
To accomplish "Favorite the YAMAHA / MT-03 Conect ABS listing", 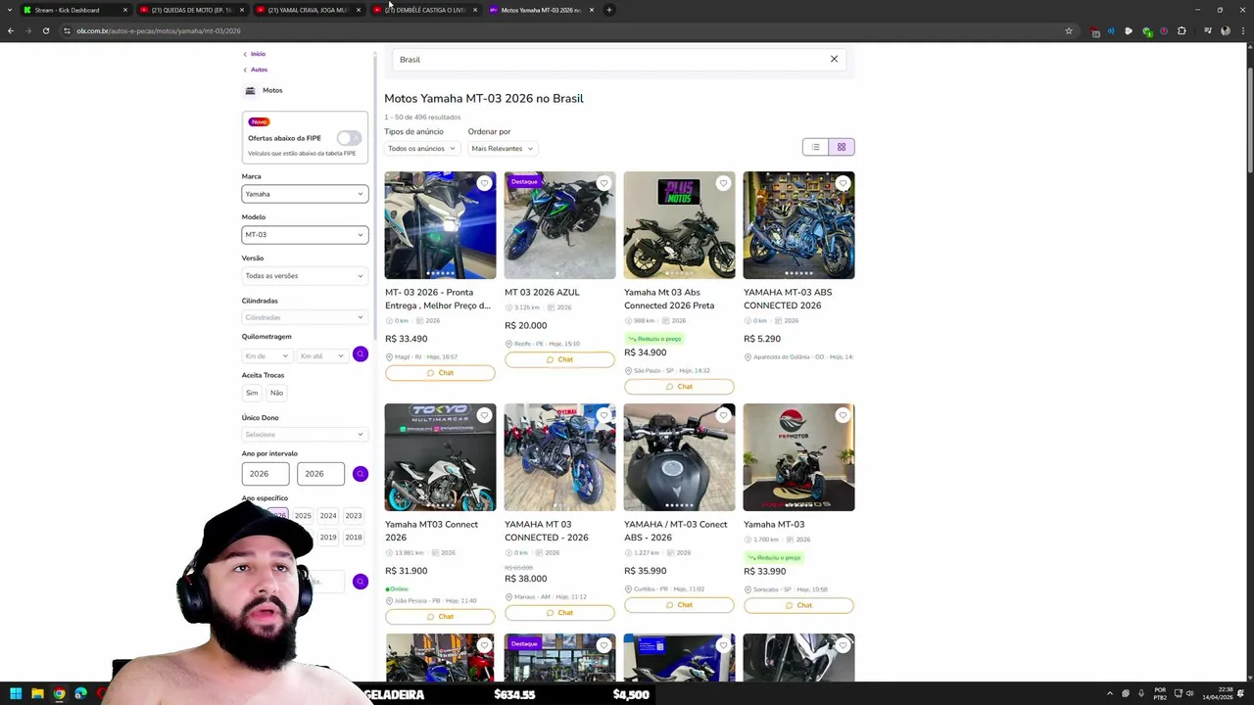I will (x=723, y=415).
